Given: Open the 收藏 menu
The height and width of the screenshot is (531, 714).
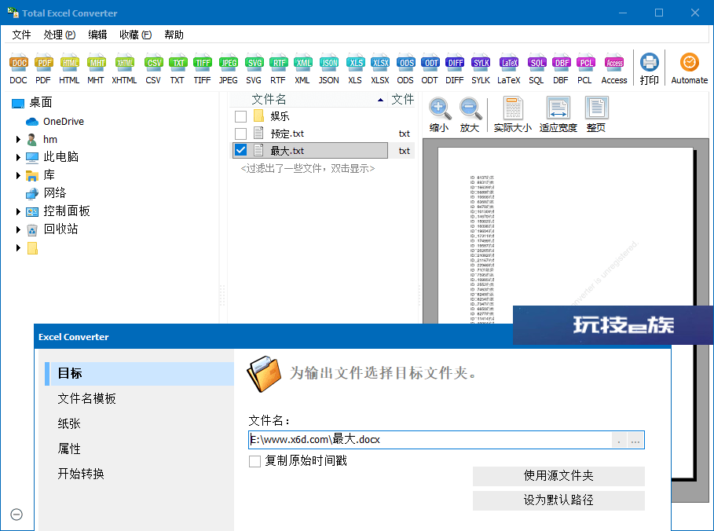Looking at the screenshot, I should pos(135,35).
